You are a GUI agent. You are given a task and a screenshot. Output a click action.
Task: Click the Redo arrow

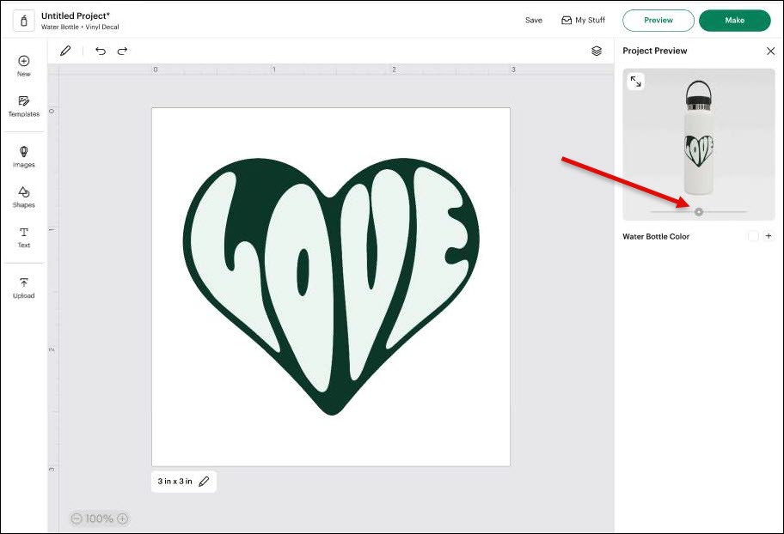tap(122, 52)
